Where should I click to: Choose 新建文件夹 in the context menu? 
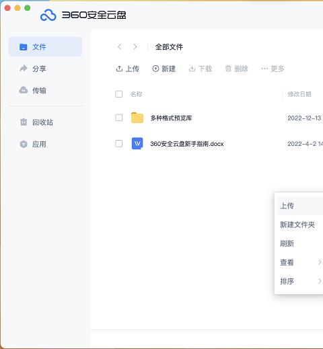click(300, 225)
